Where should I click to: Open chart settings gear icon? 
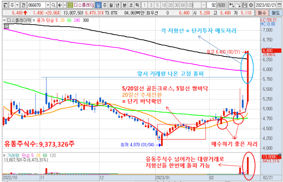point(251,5)
